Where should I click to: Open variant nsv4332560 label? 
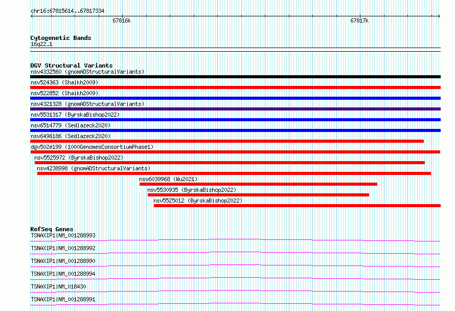tap(87, 72)
